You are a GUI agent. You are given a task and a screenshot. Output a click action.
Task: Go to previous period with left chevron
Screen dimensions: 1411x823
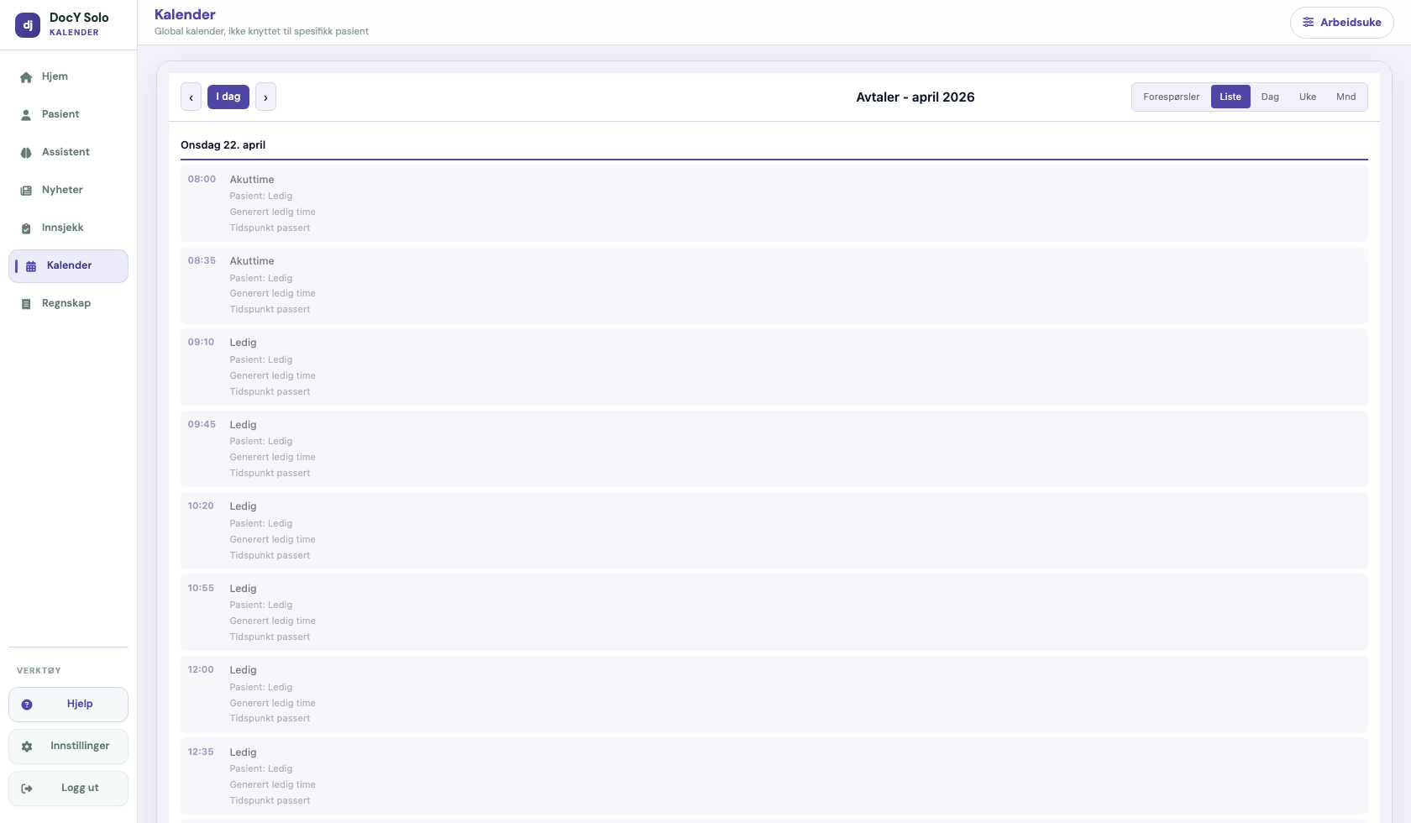tap(191, 97)
